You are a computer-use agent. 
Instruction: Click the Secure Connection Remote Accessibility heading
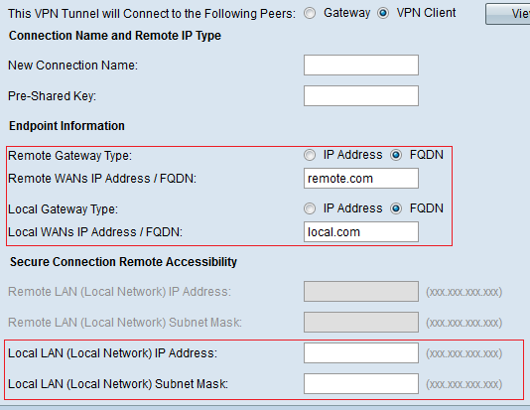[123, 262]
